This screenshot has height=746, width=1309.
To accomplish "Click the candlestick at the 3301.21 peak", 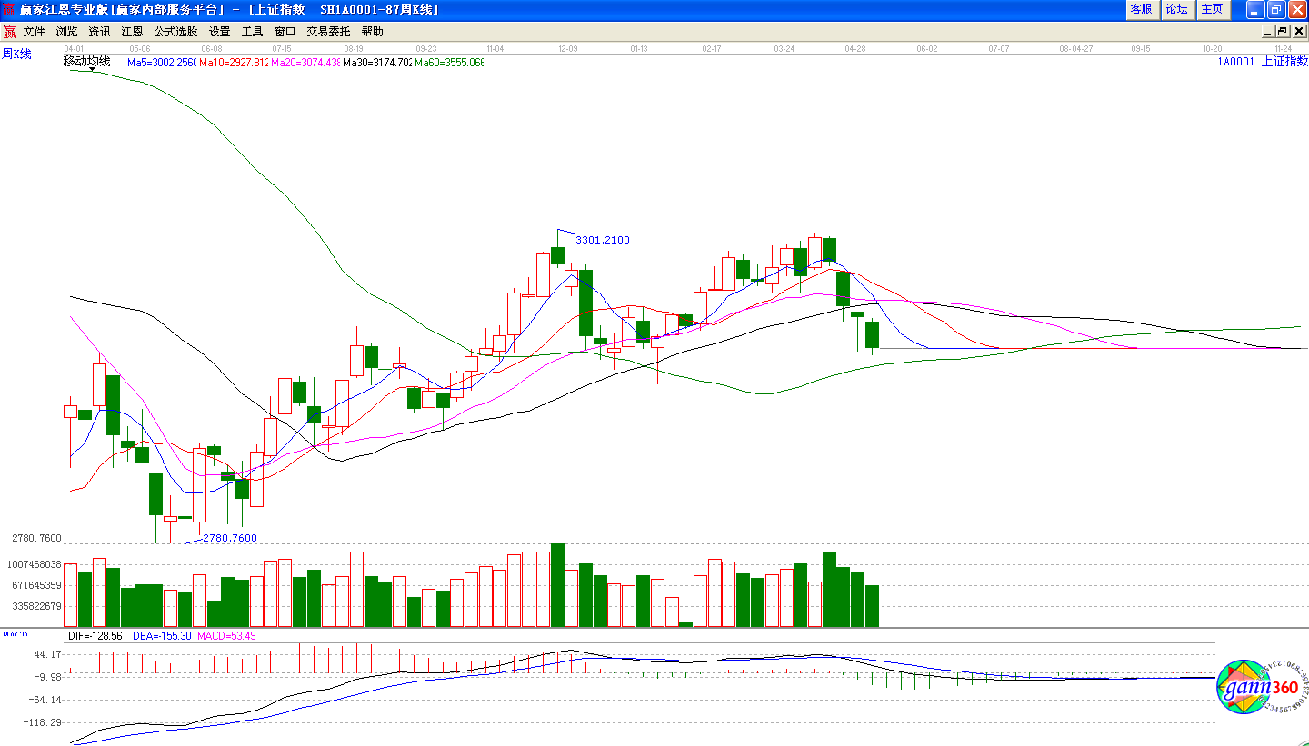I will [557, 256].
